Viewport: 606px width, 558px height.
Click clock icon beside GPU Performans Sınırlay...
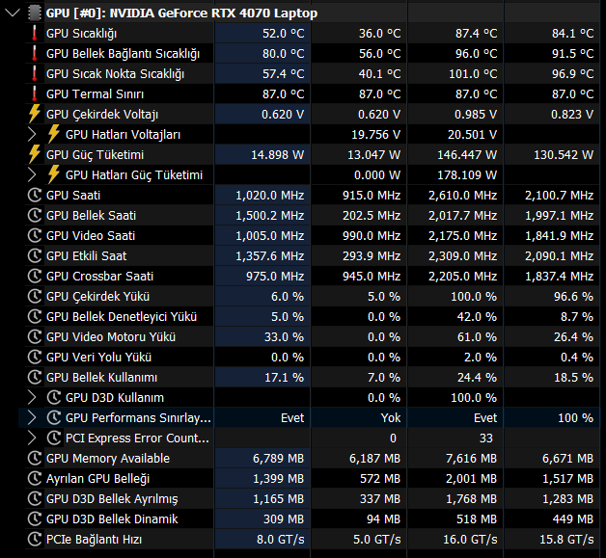point(54,418)
